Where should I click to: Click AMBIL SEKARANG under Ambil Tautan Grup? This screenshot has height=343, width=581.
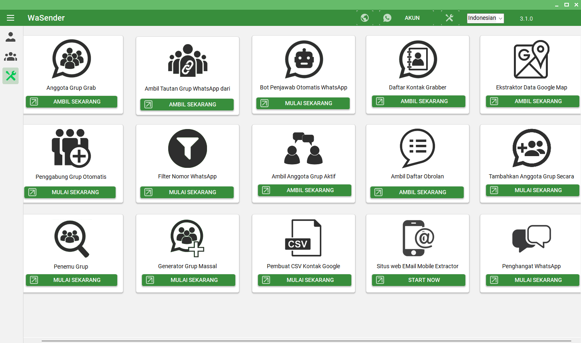pyautogui.click(x=187, y=104)
